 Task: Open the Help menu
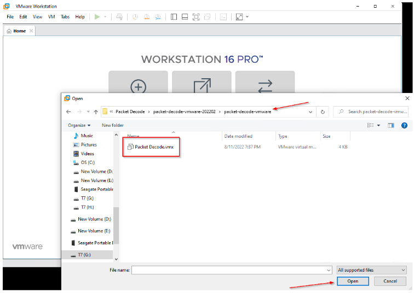click(80, 17)
